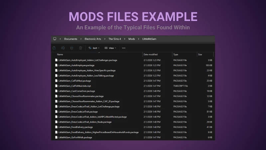
Task: Click the 12 KB size cell
Action: (x=209, y=96)
